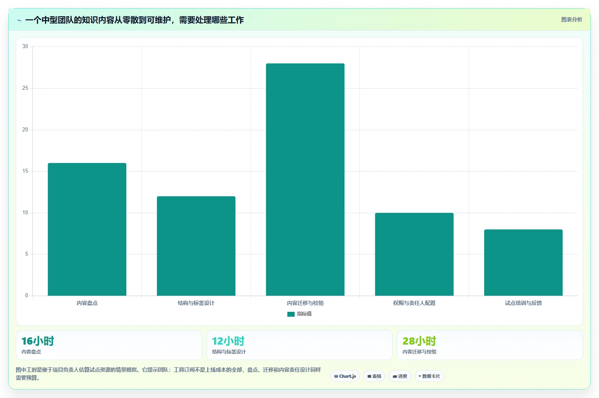The width and height of the screenshot is (599, 398).
Task: Click the x-axis label 内容盘点
Action: pos(87,303)
